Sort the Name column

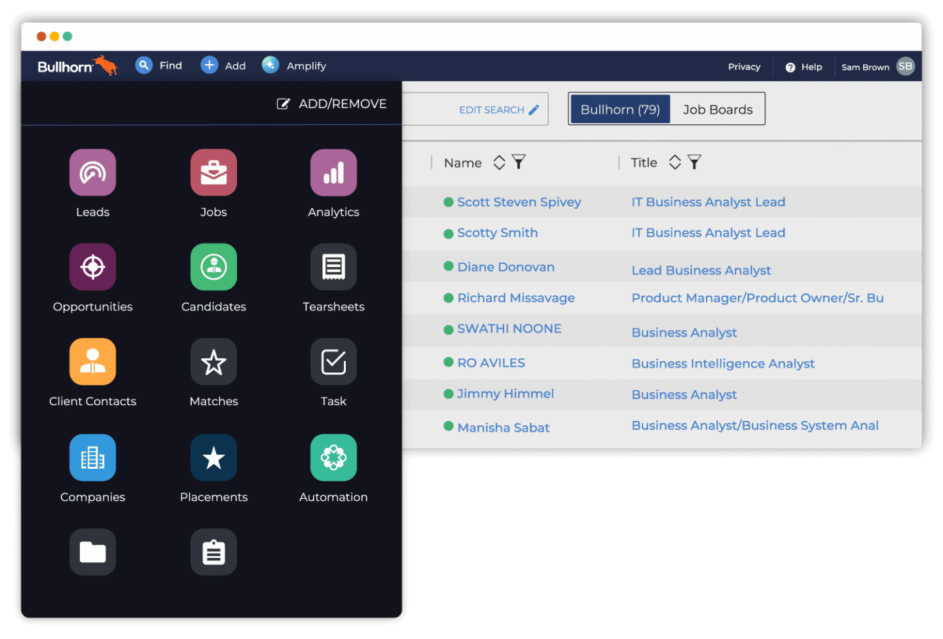499,162
